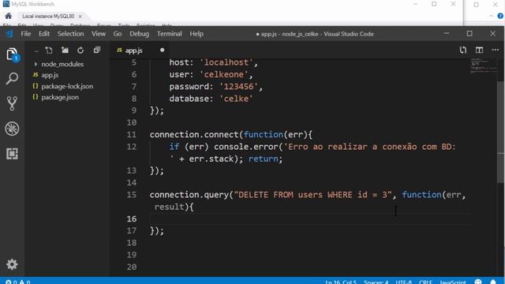
Task: Collapse all folders in Explorer
Action: tap(96, 50)
